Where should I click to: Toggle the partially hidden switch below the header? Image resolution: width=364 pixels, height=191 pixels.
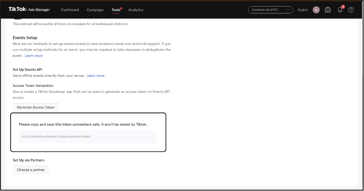[x=17, y=18]
